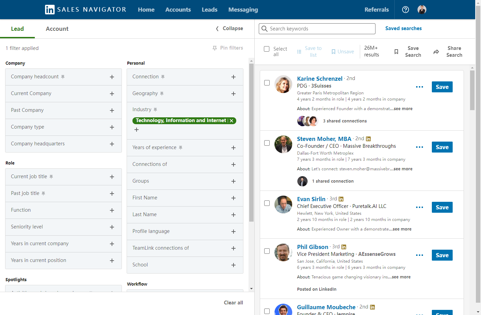Click the Pin filters pin icon
The height and width of the screenshot is (315, 481).
[x=215, y=48]
